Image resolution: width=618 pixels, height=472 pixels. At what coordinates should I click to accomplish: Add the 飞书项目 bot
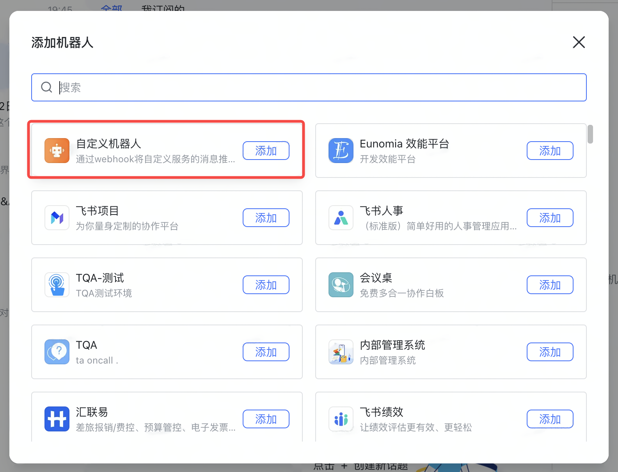click(266, 218)
